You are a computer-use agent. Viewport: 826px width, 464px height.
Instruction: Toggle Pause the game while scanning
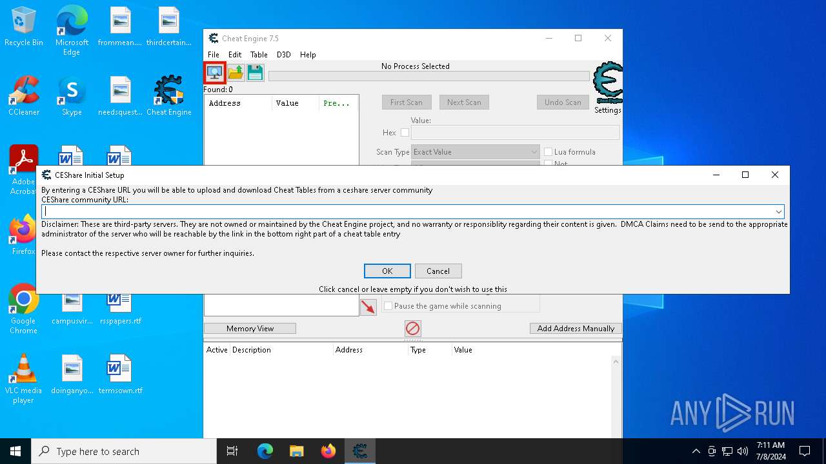tap(388, 306)
